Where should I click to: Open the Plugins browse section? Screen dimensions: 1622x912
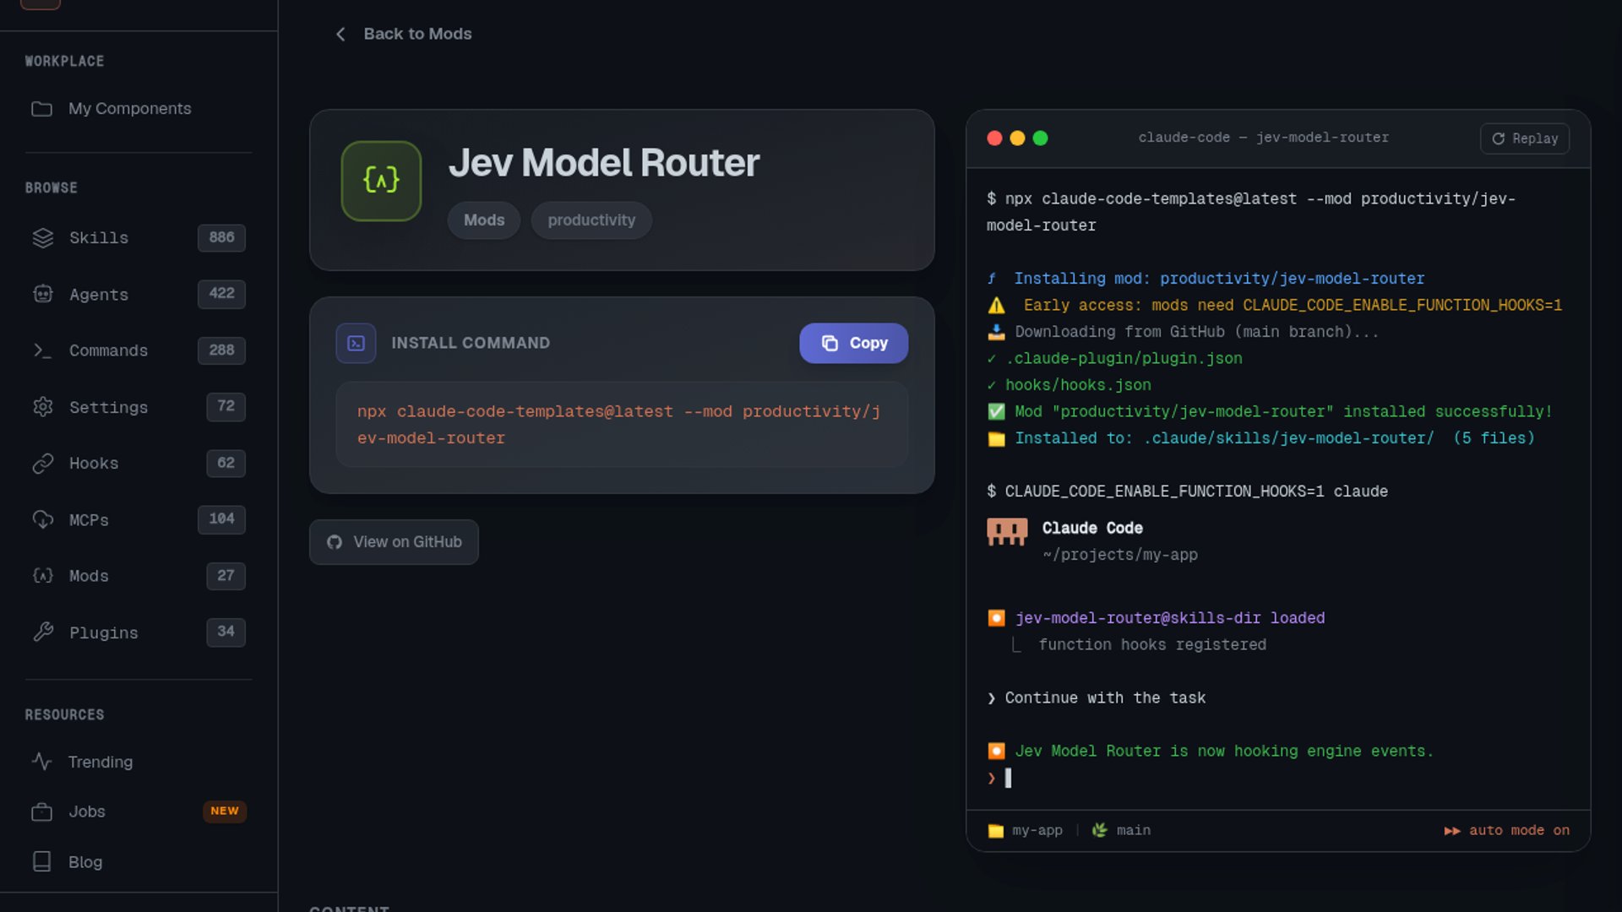139,632
